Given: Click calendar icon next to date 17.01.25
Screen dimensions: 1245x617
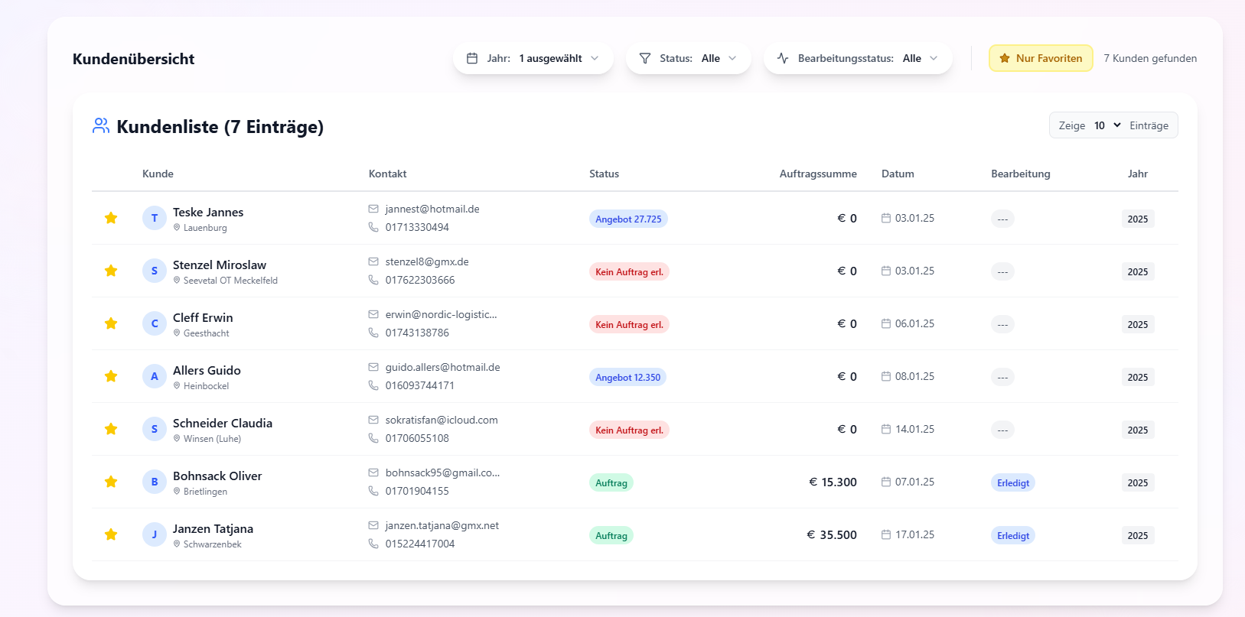Looking at the screenshot, I should (886, 534).
